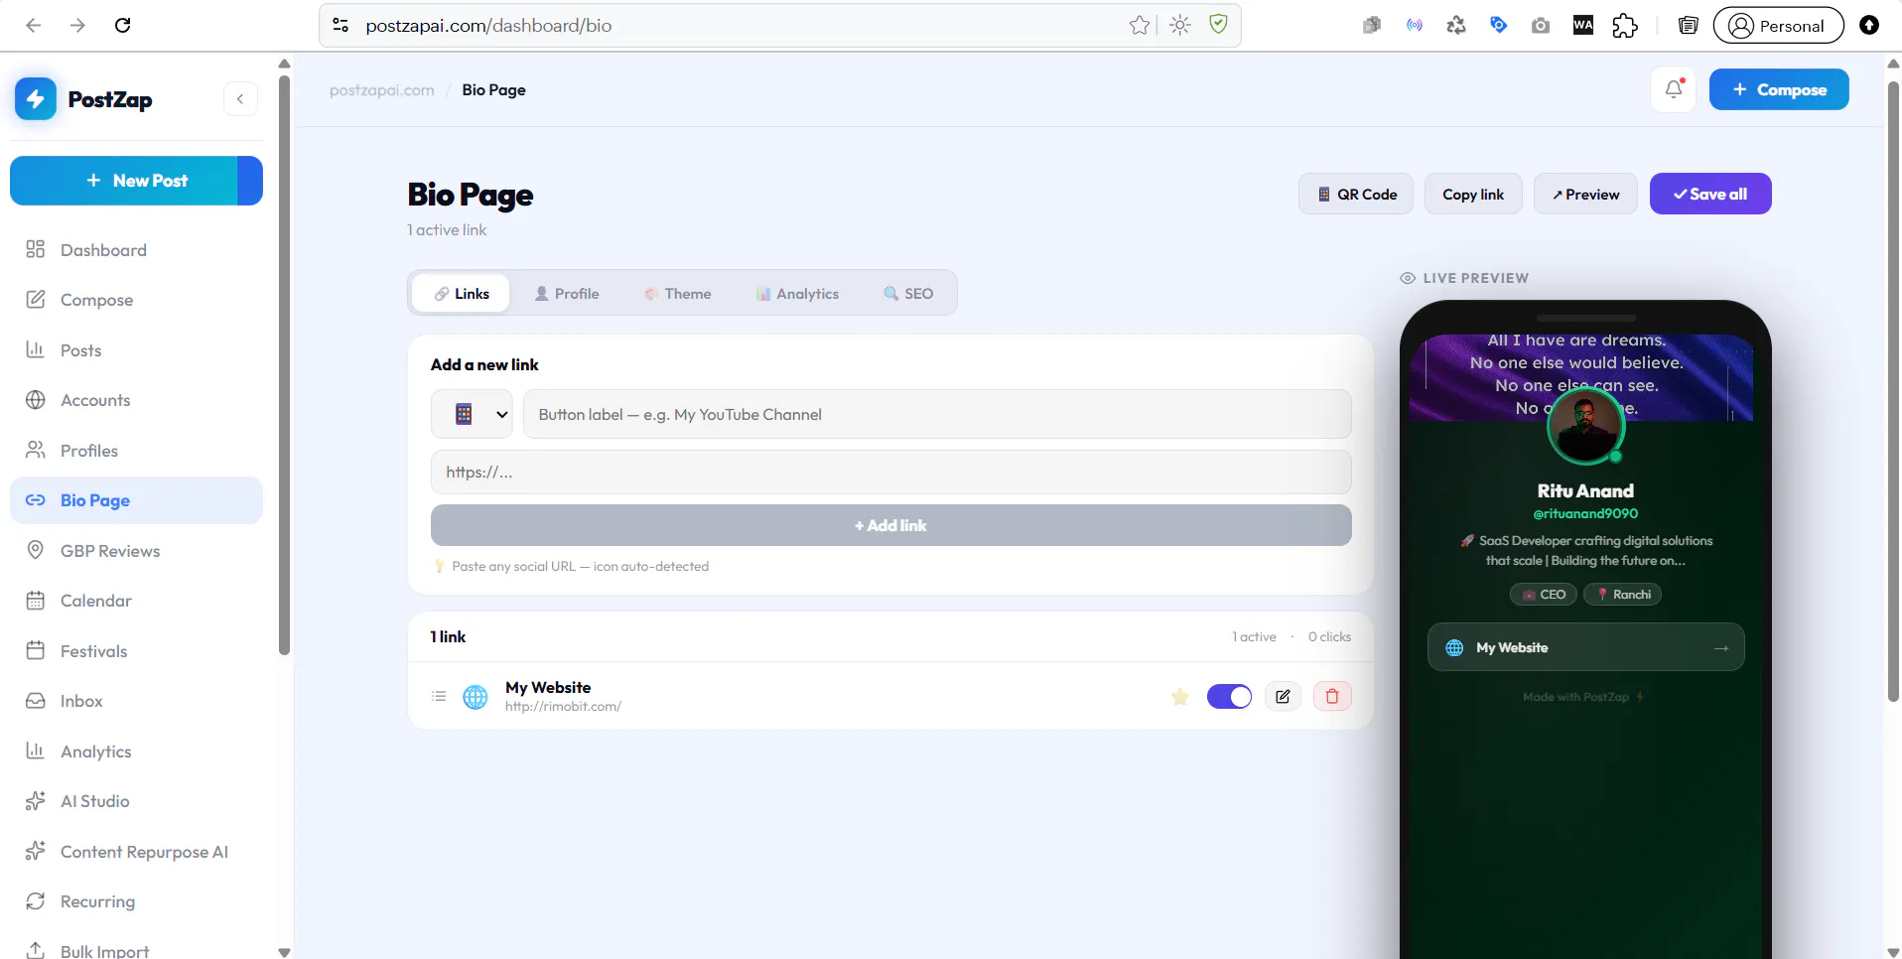Bookmark the page with the star icon

[x=1140, y=26]
